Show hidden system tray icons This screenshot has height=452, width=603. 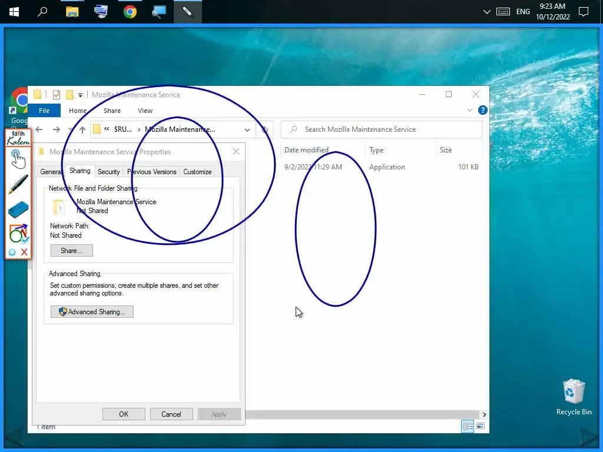coord(486,12)
